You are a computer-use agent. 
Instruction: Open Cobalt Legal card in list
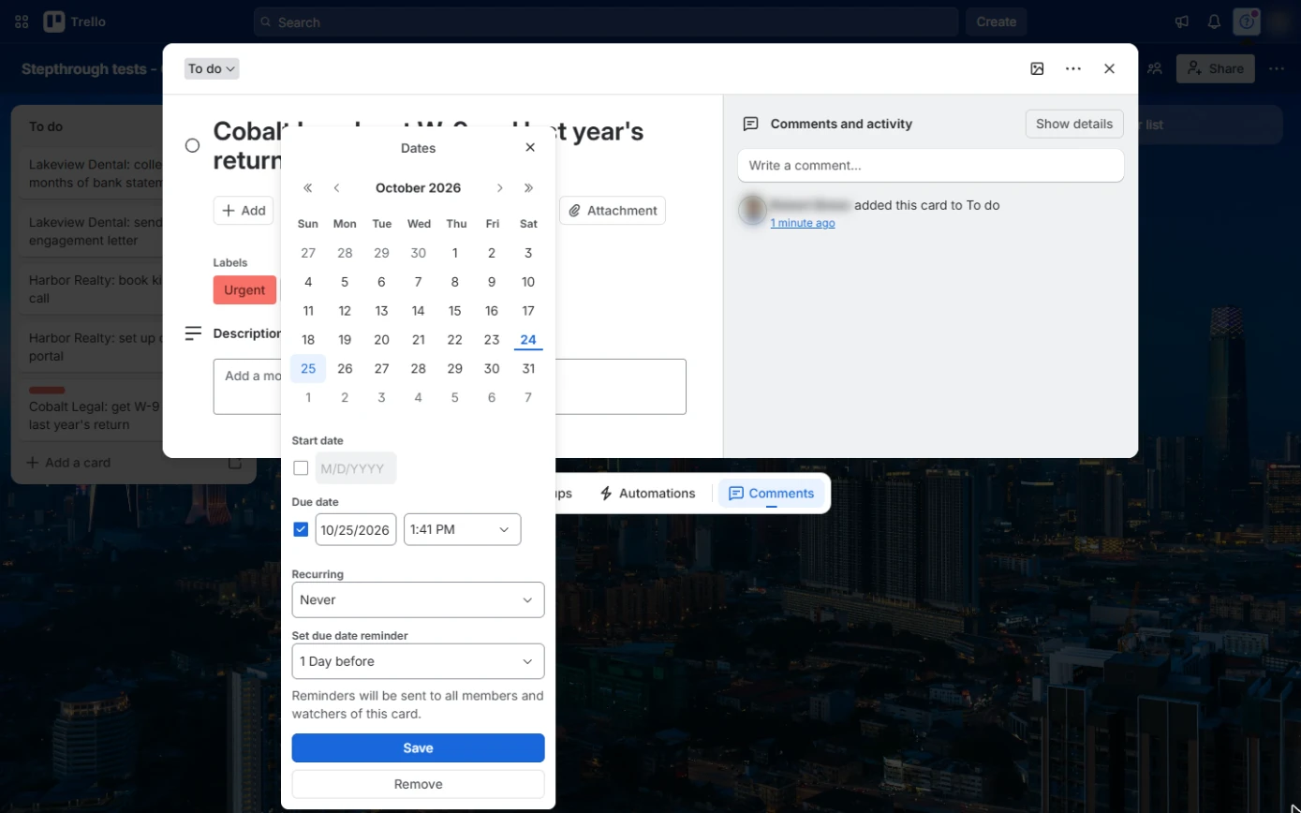[92, 409]
